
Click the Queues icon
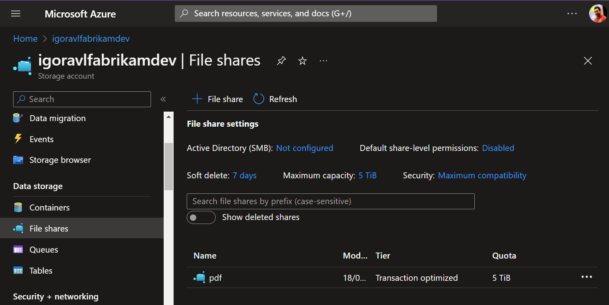[x=18, y=249]
